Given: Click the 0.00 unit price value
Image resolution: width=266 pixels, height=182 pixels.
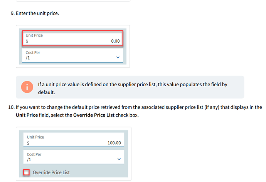Looking at the screenshot, I should [115, 41].
